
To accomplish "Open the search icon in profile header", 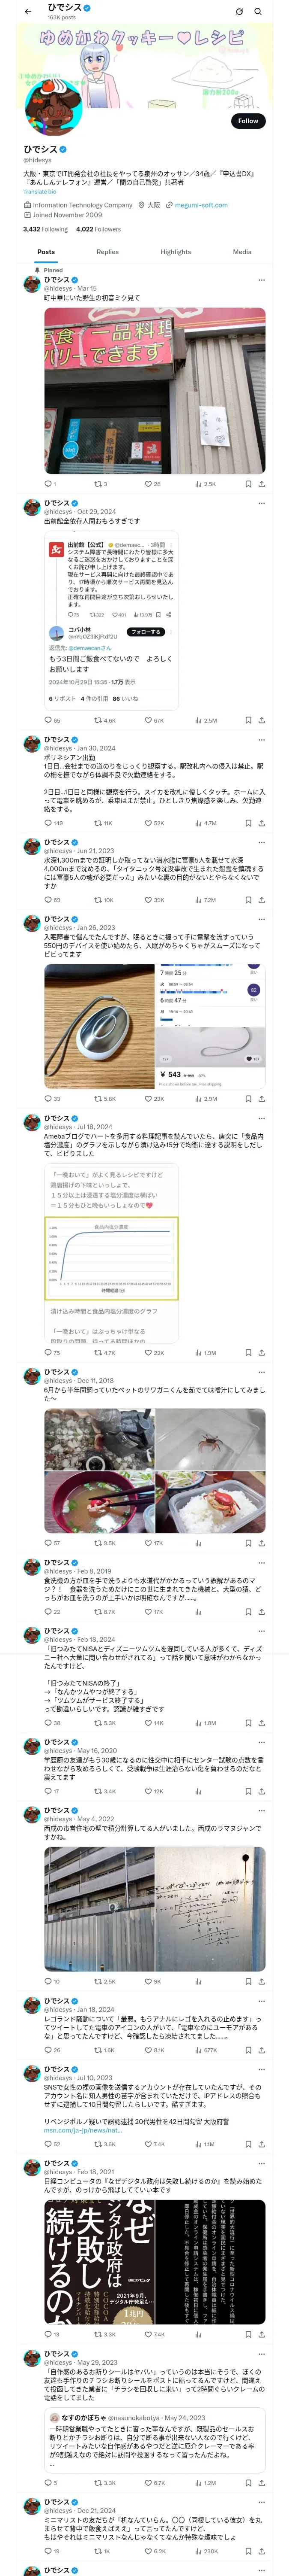I will [x=258, y=12].
